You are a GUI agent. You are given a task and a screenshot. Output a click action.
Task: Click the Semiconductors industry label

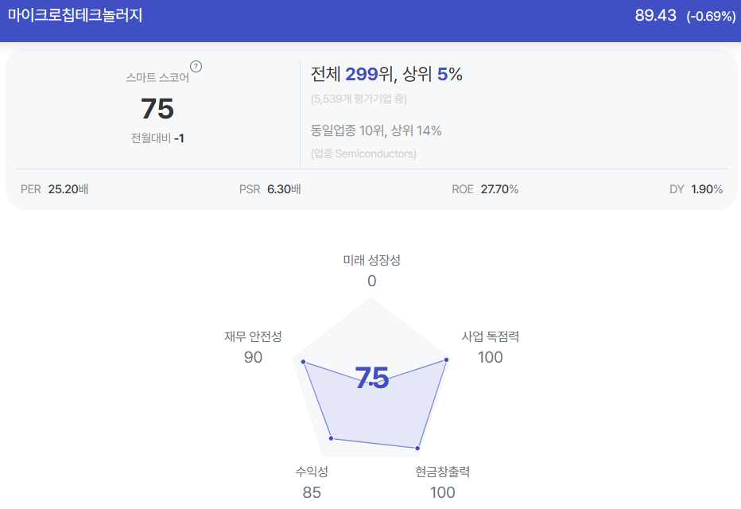[363, 153]
